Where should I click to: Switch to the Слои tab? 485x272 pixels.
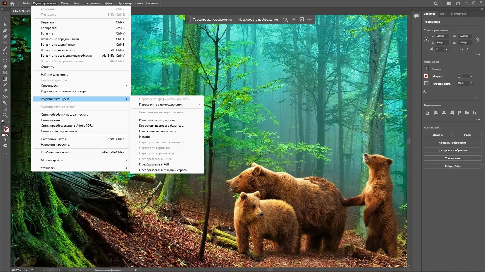pyautogui.click(x=443, y=14)
